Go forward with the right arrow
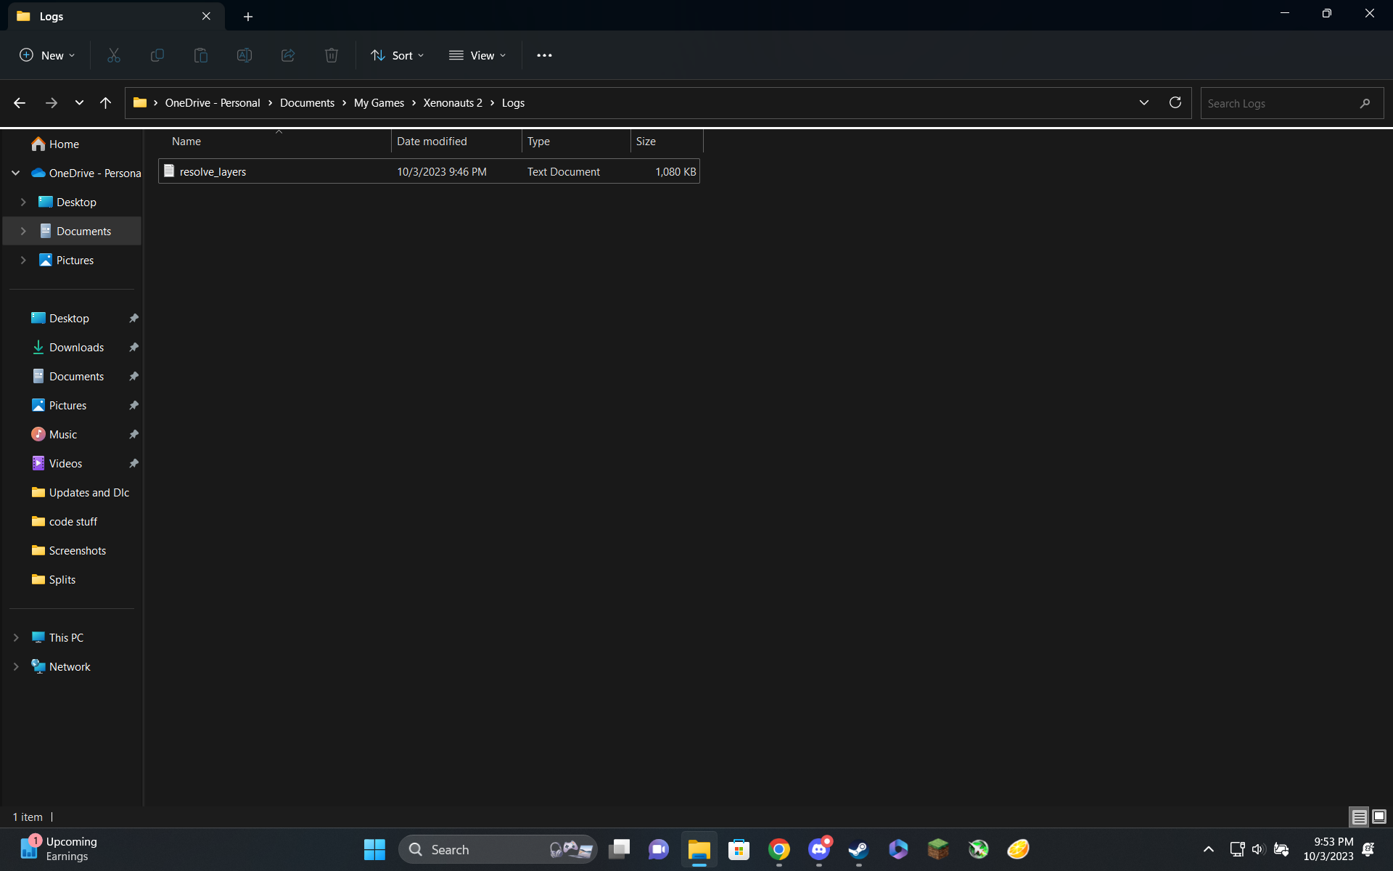 pos(51,103)
